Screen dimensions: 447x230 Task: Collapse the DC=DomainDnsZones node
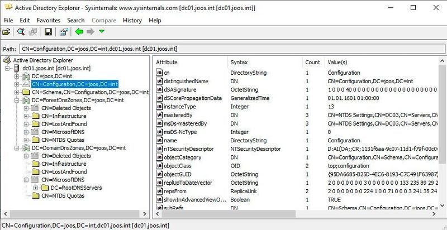[x=17, y=148]
